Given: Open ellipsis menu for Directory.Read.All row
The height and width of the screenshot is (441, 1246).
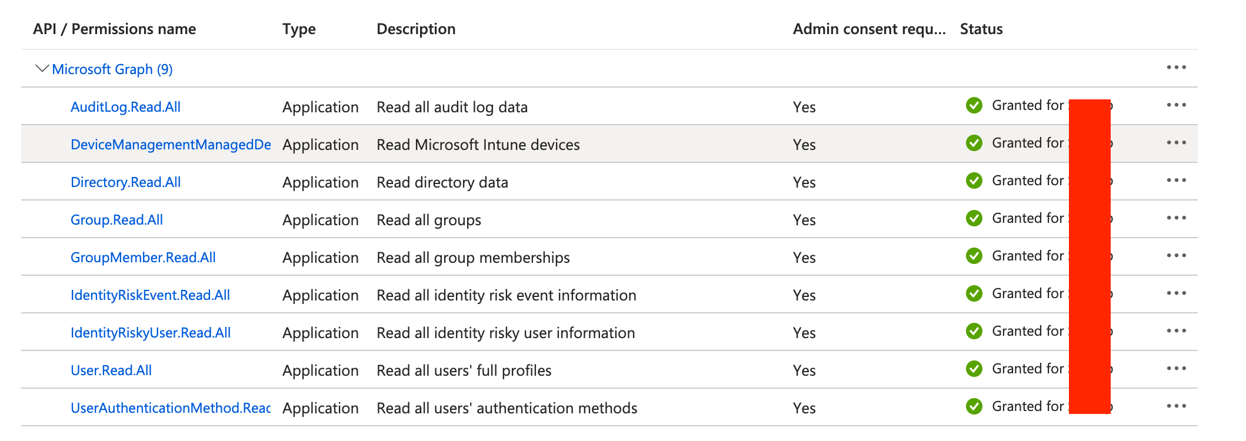Looking at the screenshot, I should [1176, 181].
